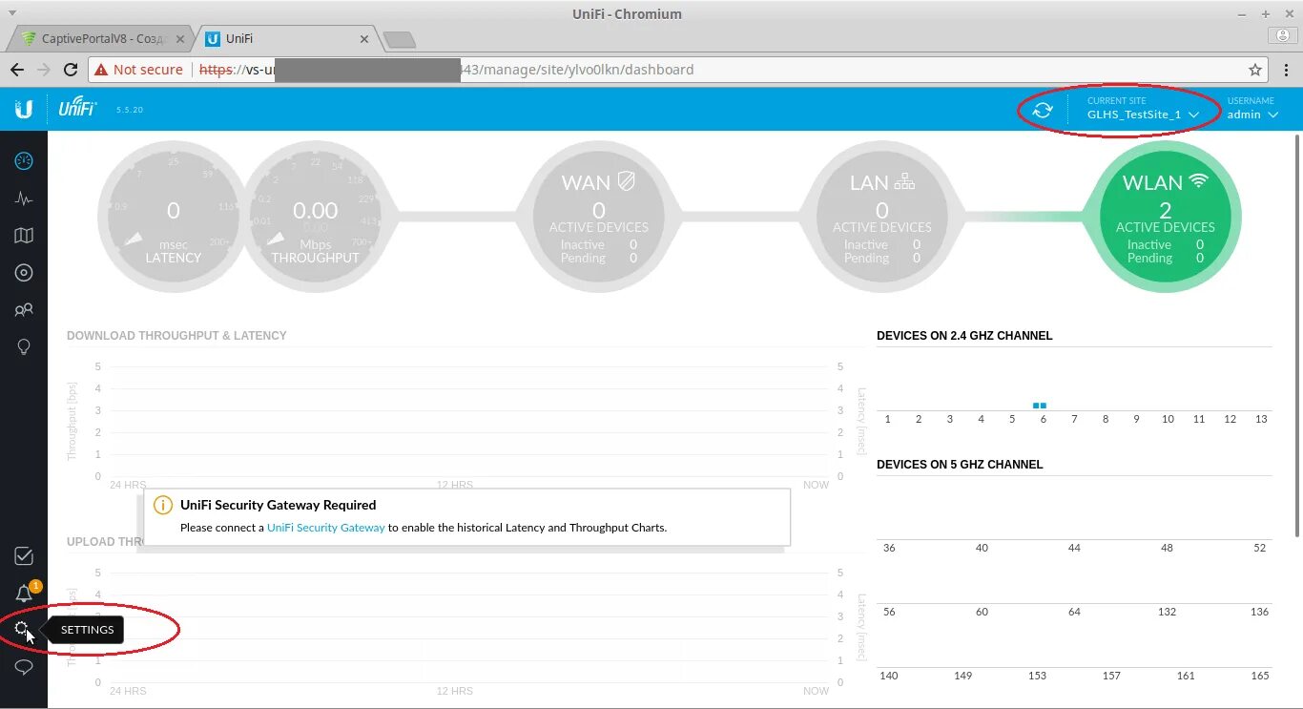1303x709 pixels.
Task: Click 'DEVICES ON 2.4 GHZ CHANNEL' heading
Action: [x=964, y=336]
